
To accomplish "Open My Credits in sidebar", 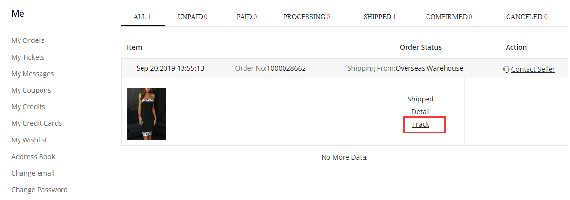I will coord(28,106).
